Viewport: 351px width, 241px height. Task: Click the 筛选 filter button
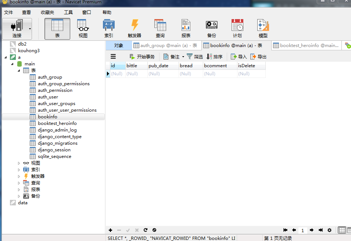pyautogui.click(x=195, y=57)
